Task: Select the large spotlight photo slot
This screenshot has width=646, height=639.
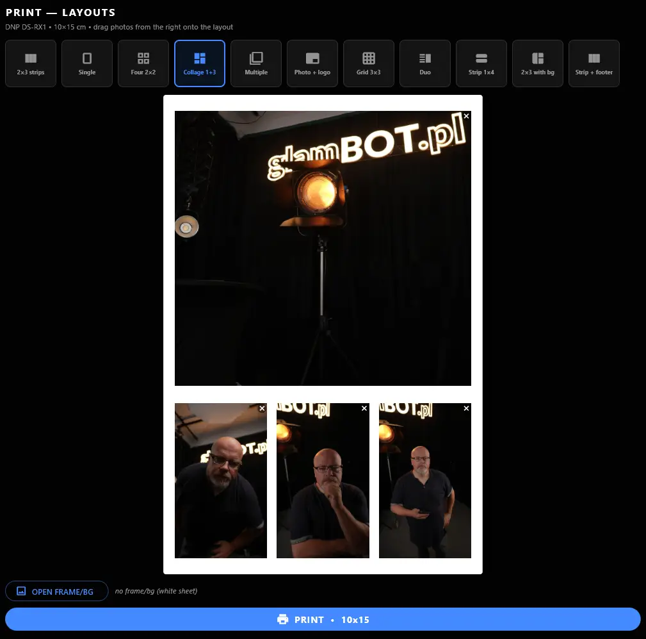Action: point(323,248)
